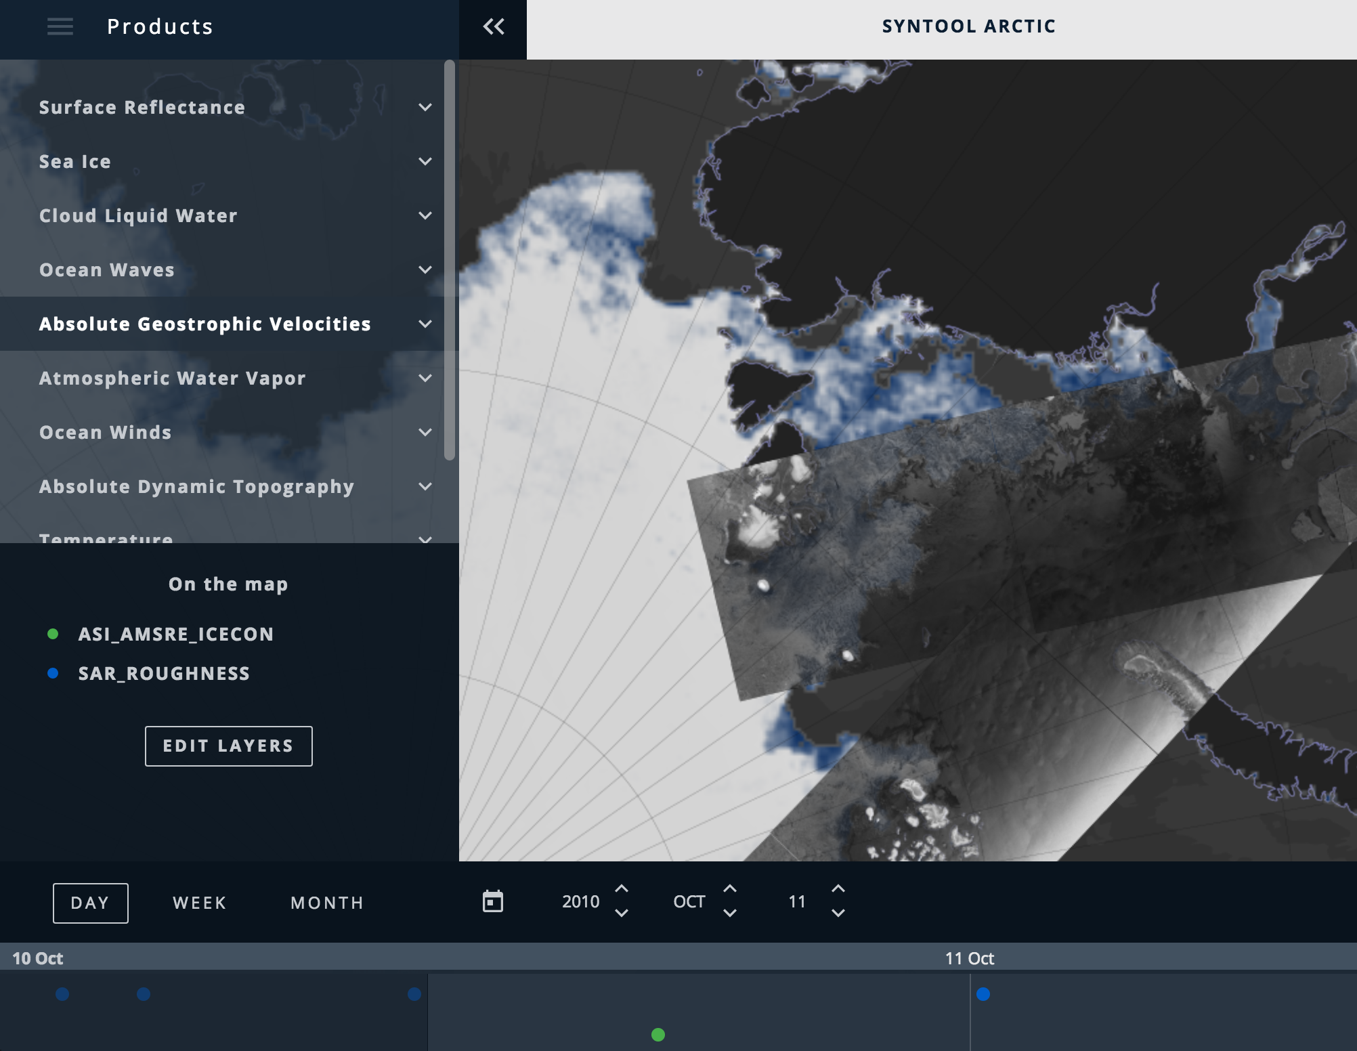1357x1051 pixels.
Task: Select WEEK time range
Action: (200, 903)
